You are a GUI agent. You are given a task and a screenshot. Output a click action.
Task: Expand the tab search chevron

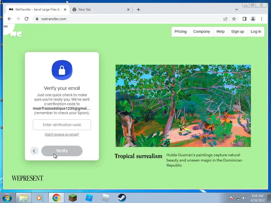point(236,10)
